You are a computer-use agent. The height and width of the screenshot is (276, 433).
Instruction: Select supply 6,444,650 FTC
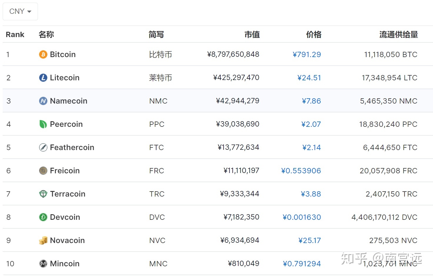point(390,147)
